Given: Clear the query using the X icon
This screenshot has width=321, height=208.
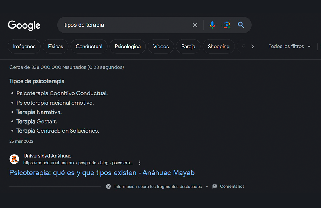Looking at the screenshot, I should (195, 25).
